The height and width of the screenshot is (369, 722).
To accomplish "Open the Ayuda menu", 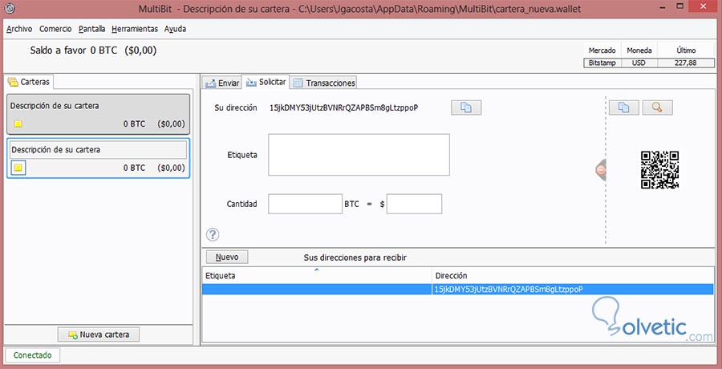I will (x=175, y=29).
